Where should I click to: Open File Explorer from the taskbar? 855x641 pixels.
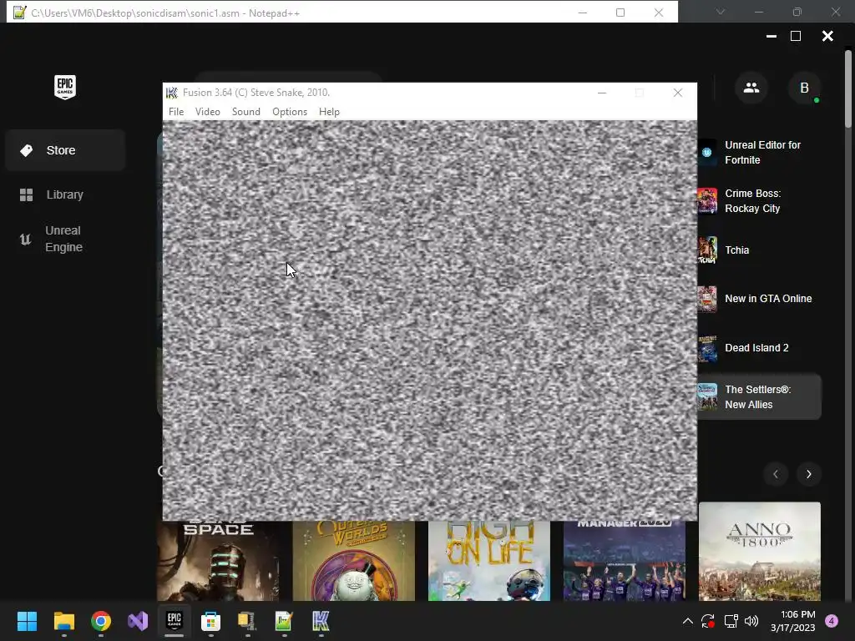63,621
